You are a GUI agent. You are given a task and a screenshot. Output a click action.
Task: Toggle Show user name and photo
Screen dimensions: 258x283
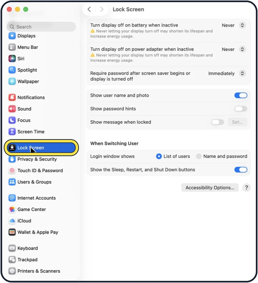point(241,95)
